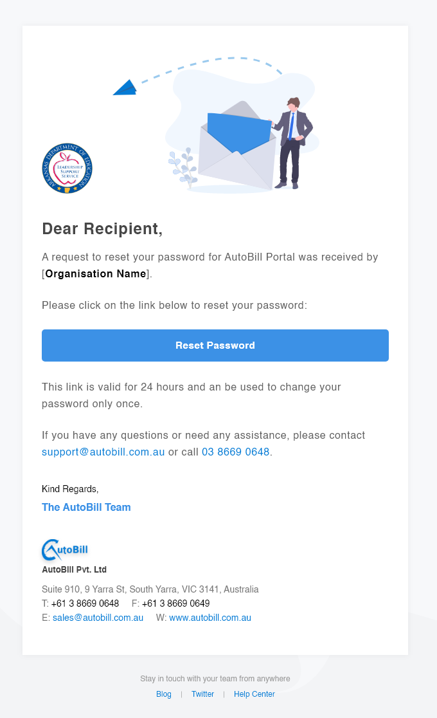This screenshot has height=718, width=437.
Task: Open the sales@autobill.com.au email link
Action: pyautogui.click(x=98, y=618)
